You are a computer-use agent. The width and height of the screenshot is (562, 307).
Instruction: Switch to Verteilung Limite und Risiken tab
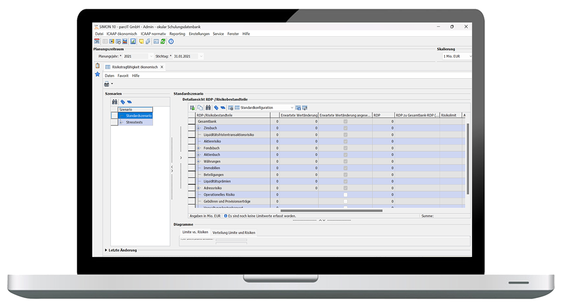coord(234,233)
